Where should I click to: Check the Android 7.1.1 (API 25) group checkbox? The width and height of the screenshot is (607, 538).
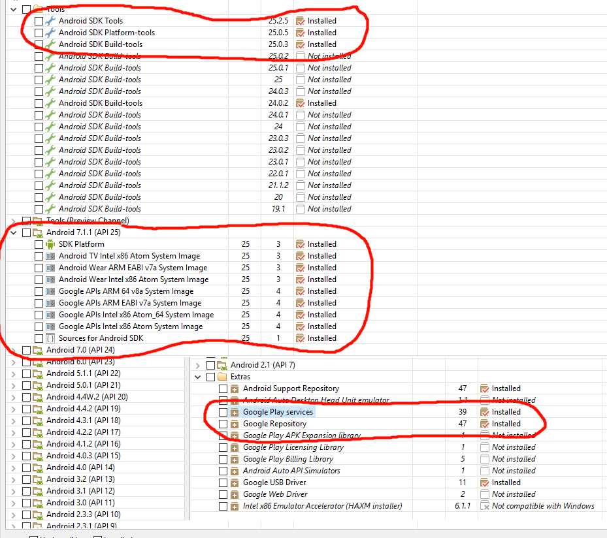tap(26, 232)
